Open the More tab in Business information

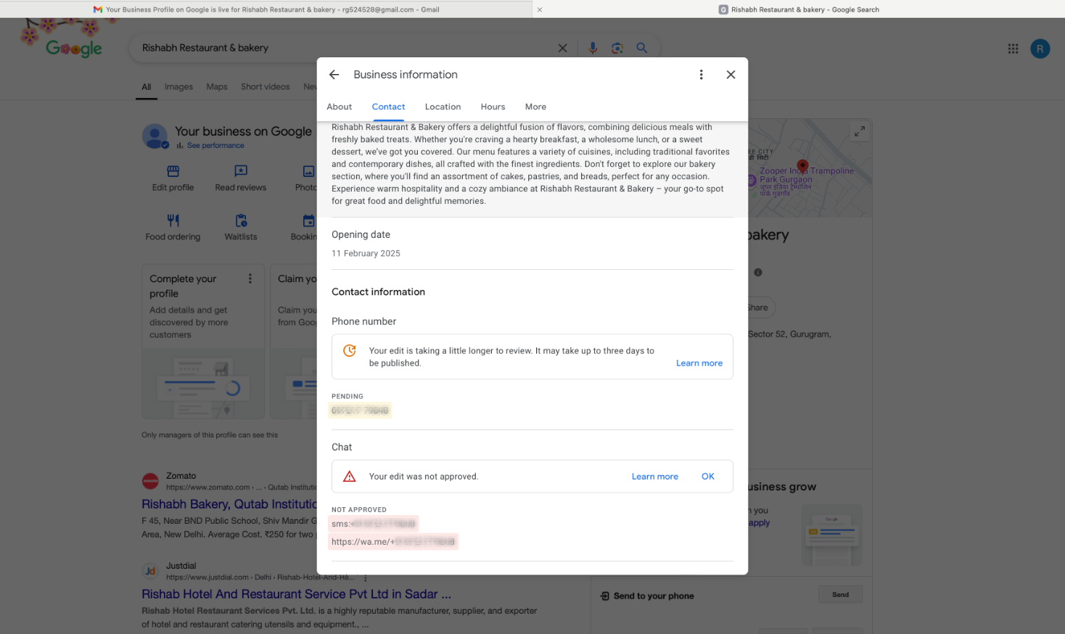(x=535, y=107)
